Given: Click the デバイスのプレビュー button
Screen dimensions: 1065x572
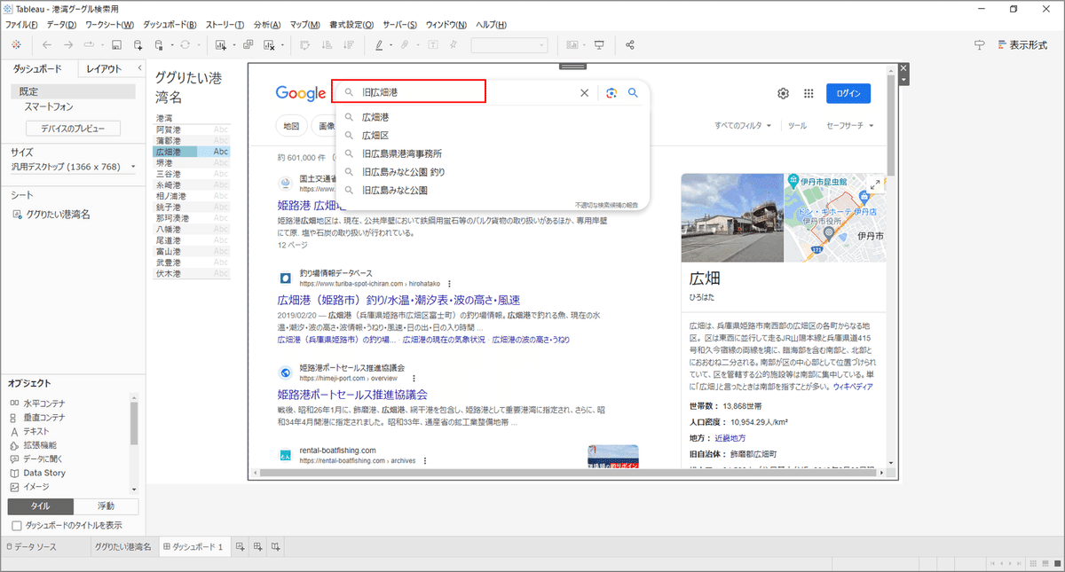Looking at the screenshot, I should [73, 129].
